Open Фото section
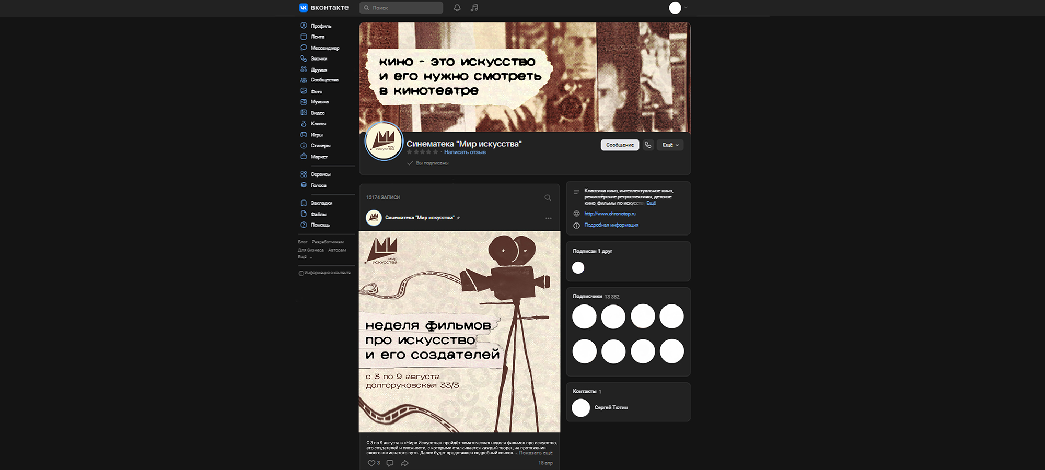This screenshot has width=1045, height=470. 311,91
